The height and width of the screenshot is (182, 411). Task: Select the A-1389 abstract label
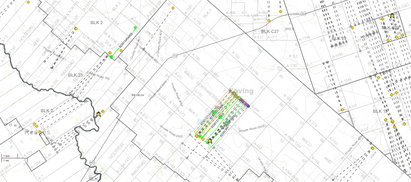click(x=253, y=16)
